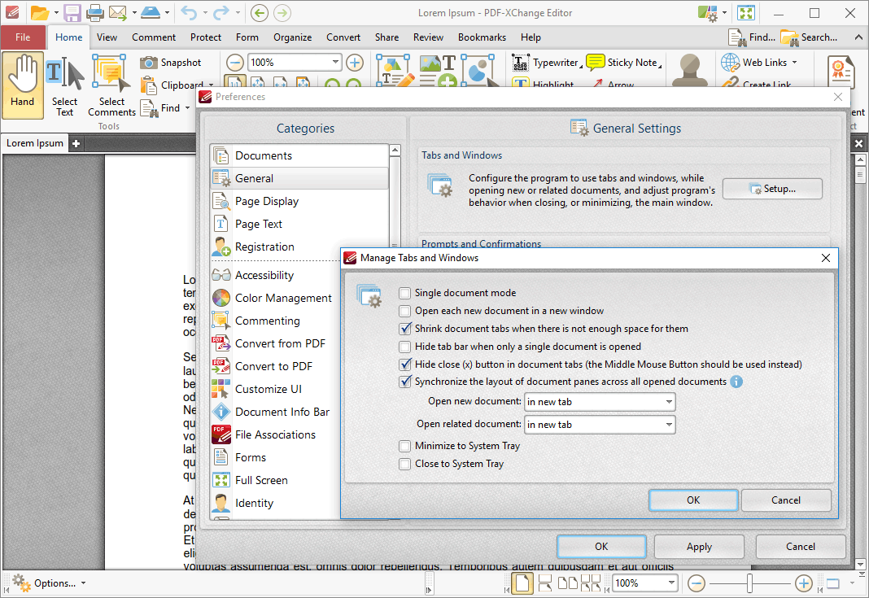Viewport: 869px width, 598px height.
Task: Click the Typewriter tool icon
Action: click(x=521, y=63)
